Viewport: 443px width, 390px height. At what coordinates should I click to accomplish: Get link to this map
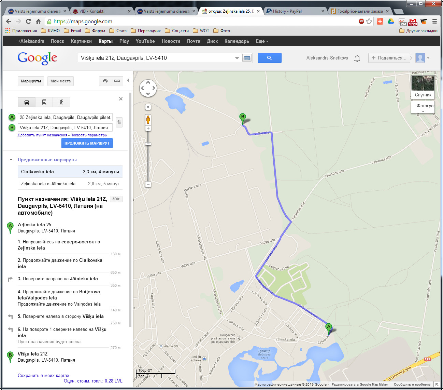[117, 81]
